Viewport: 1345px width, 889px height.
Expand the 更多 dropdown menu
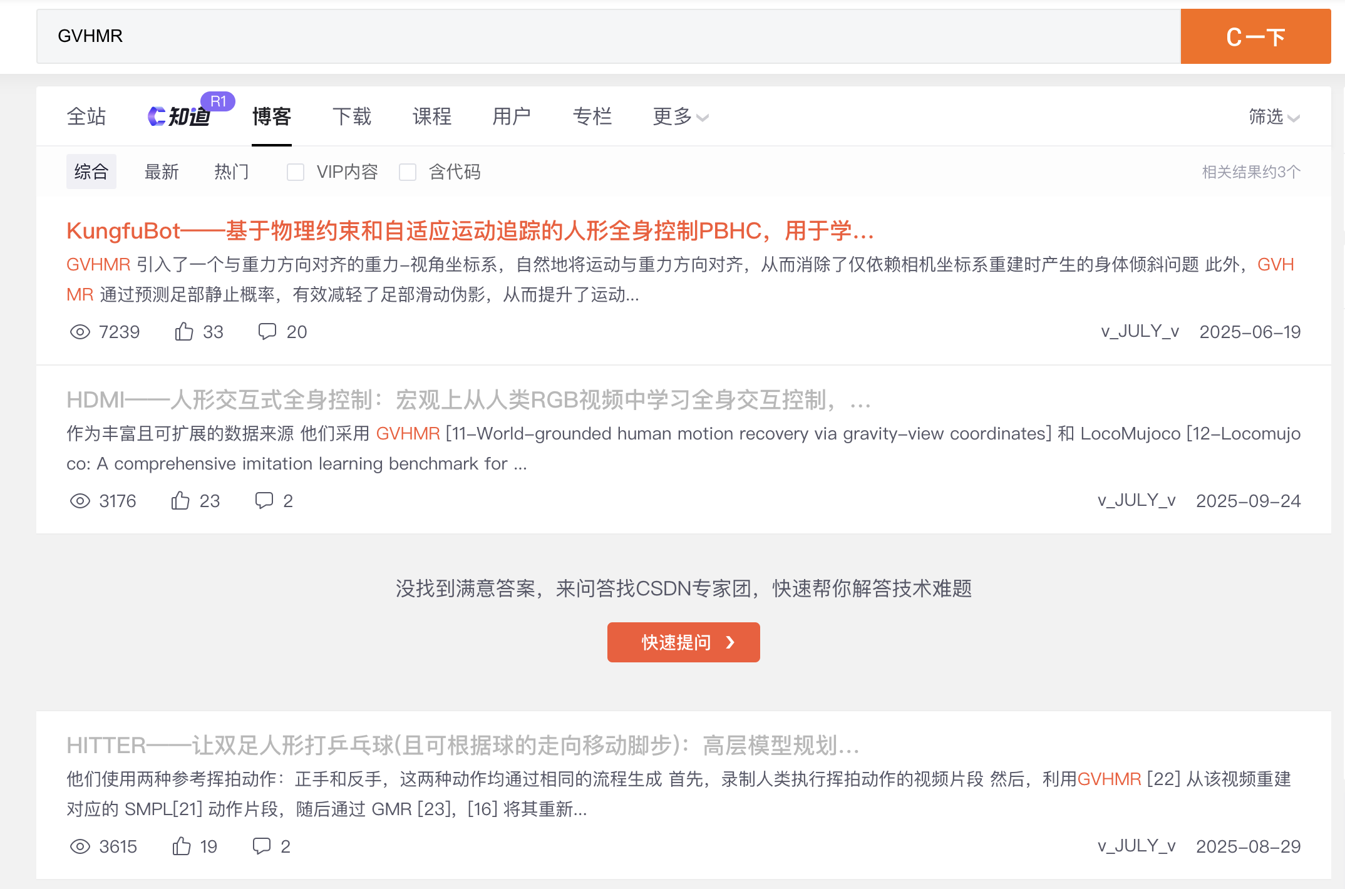(x=680, y=116)
